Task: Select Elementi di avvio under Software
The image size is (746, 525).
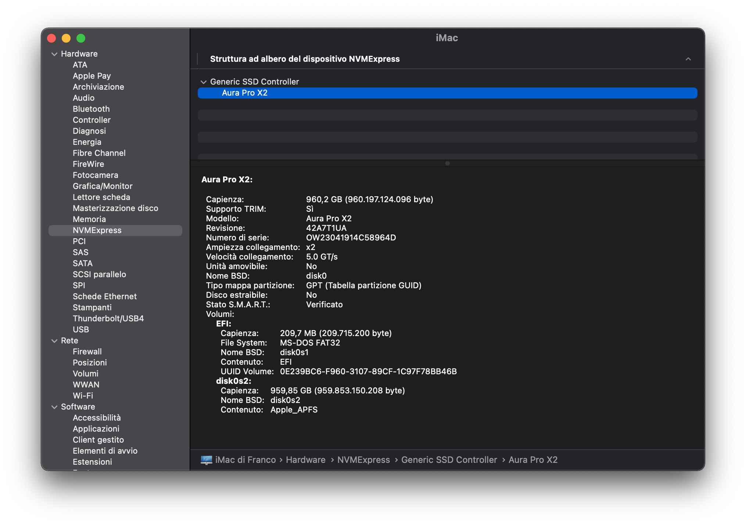Action: (x=105, y=451)
